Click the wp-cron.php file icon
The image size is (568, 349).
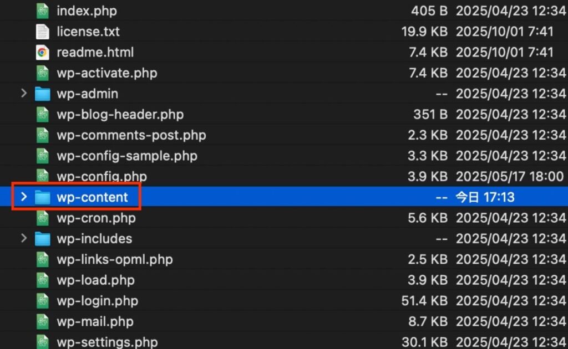(x=43, y=218)
